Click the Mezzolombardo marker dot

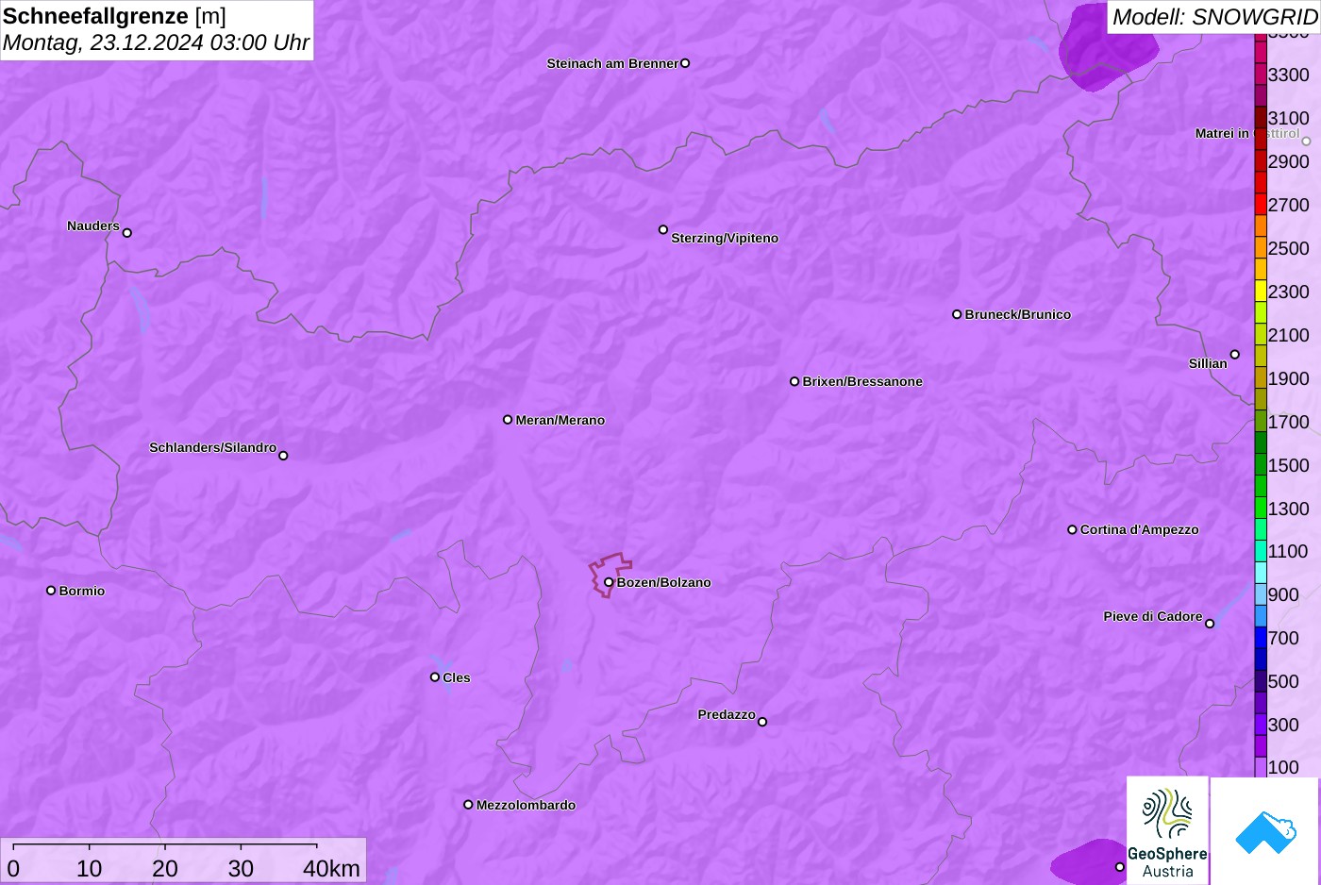coord(468,805)
